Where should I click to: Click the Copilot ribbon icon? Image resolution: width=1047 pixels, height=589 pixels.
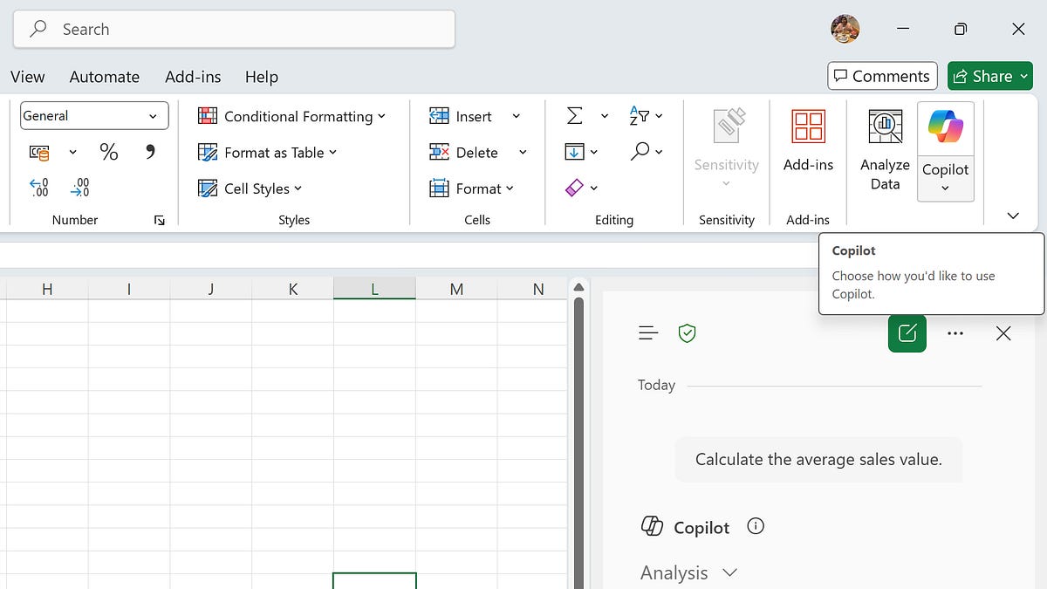point(945,128)
